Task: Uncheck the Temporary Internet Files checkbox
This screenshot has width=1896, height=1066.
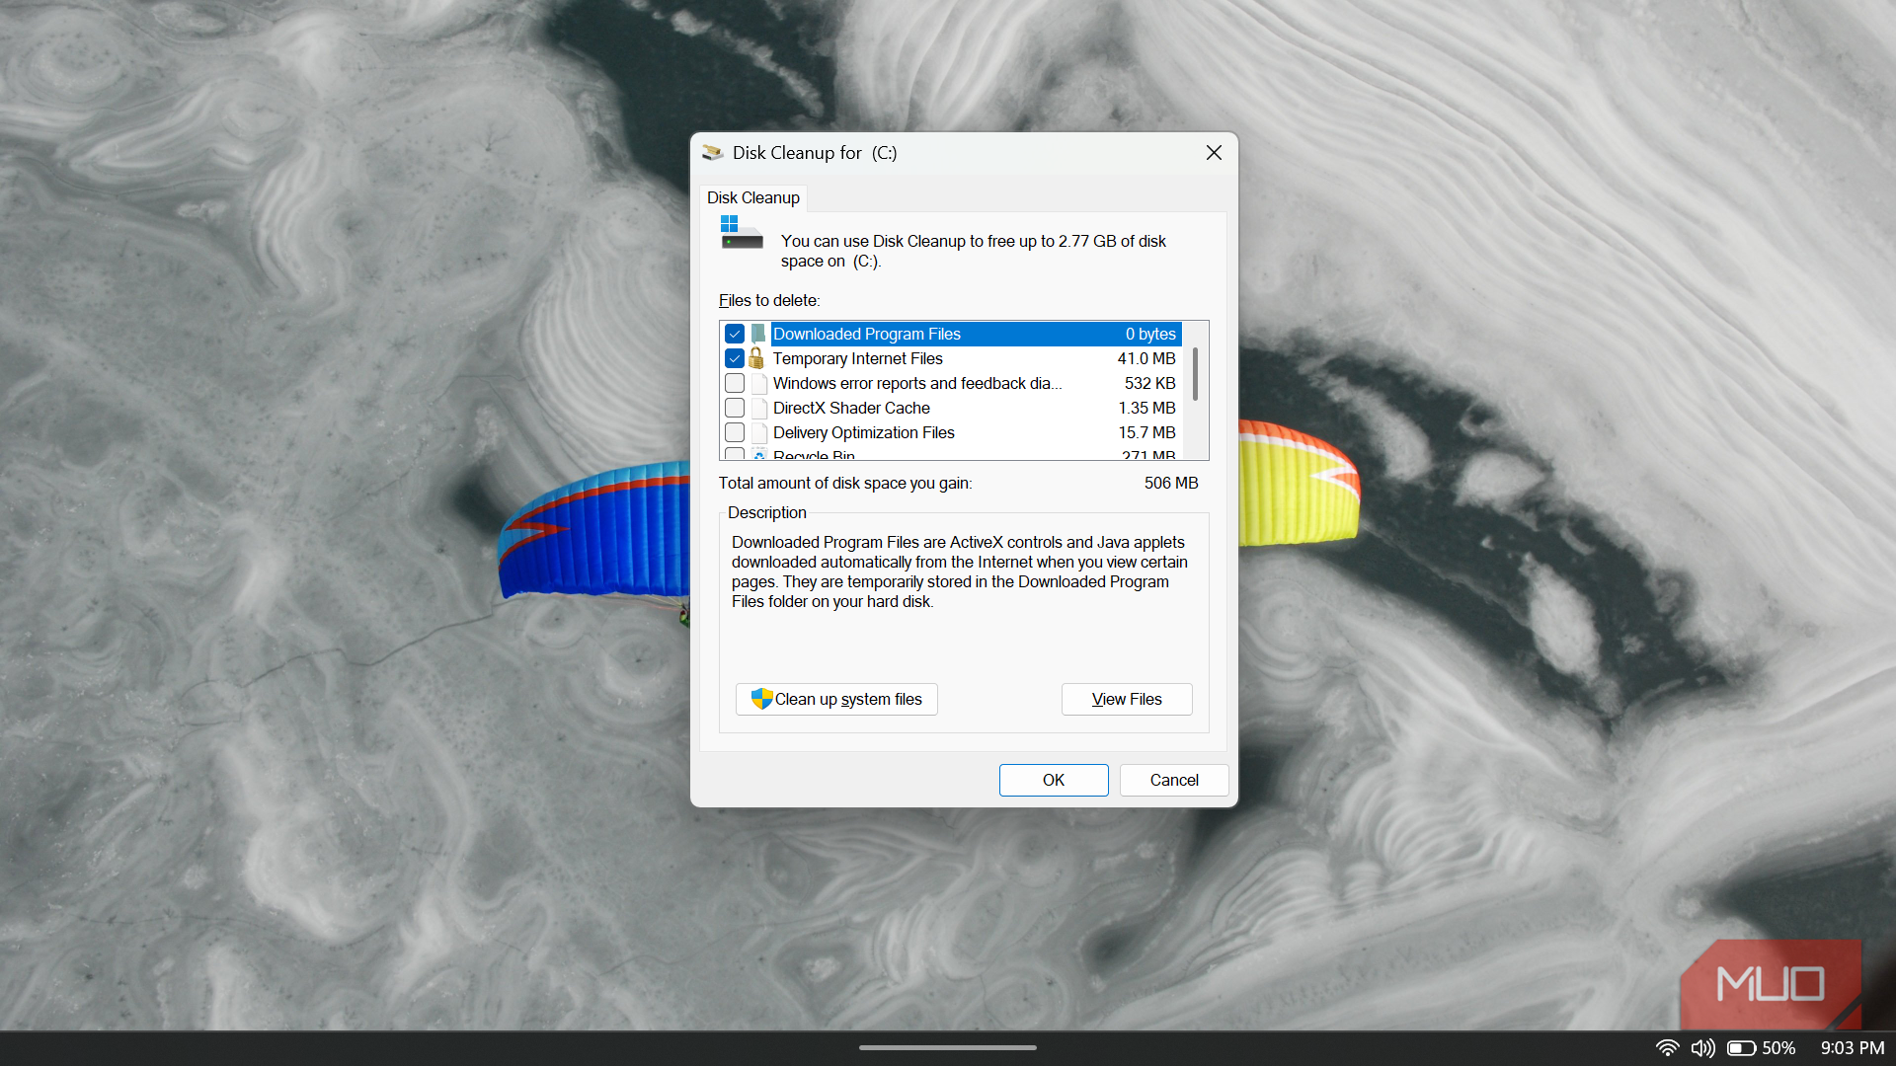Action: click(735, 358)
